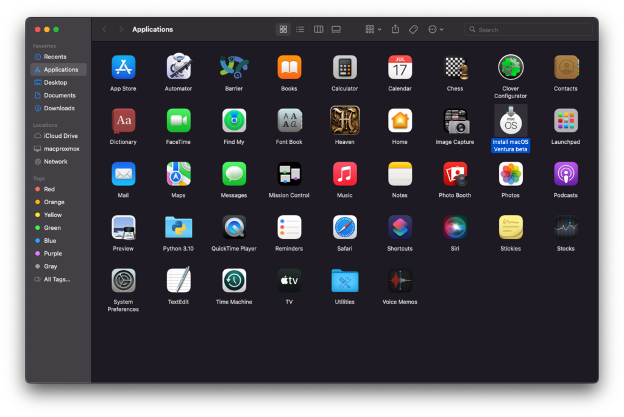
Task: Select macproxmox under Locations
Action: (x=58, y=149)
